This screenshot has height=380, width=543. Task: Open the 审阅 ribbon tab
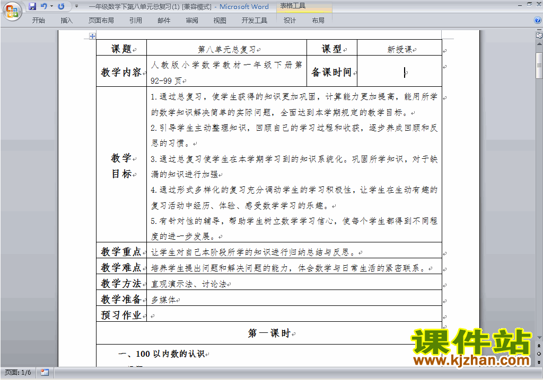[x=192, y=21]
